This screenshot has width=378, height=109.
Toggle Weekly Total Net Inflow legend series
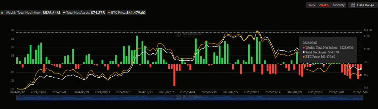pyautogui.click(x=31, y=13)
